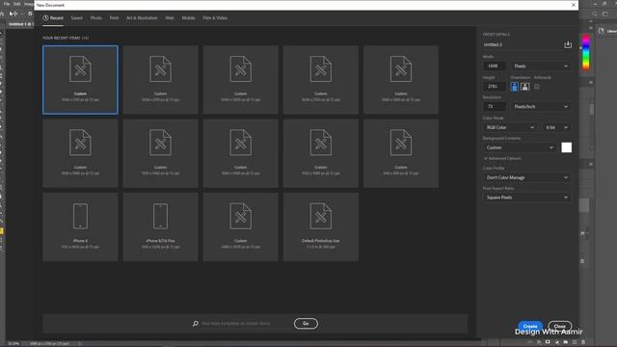Viewport: 617px width, 347px height.
Task: Select the portrait orientation button
Action: 514,87
